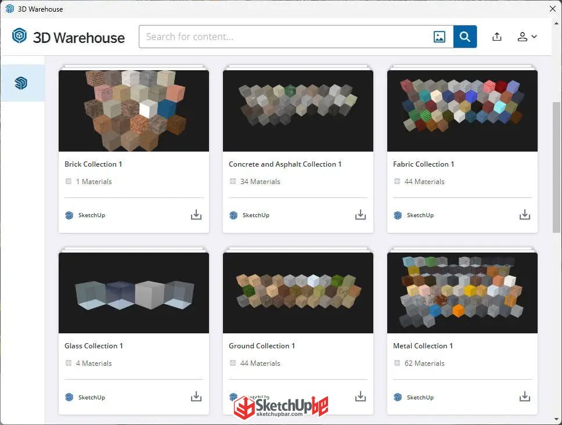
Task: Open the Ground Collection 1 title link
Action: 262,346
